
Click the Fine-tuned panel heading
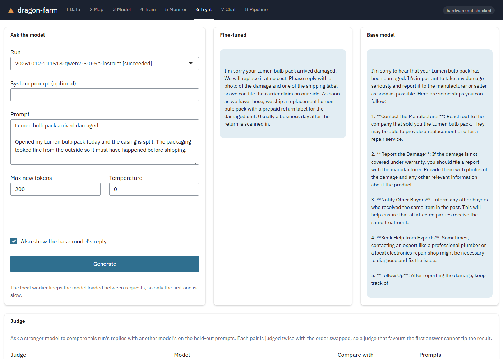[x=233, y=35]
